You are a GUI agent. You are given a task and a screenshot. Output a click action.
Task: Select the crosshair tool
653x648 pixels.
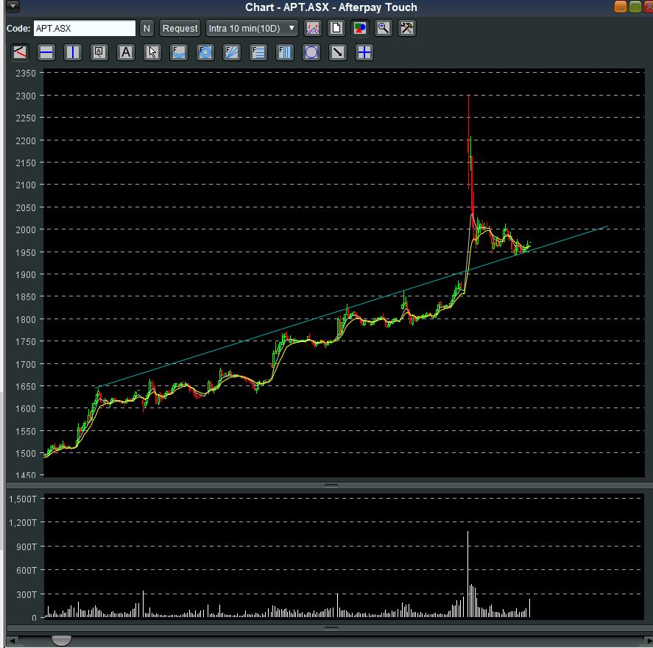[364, 52]
